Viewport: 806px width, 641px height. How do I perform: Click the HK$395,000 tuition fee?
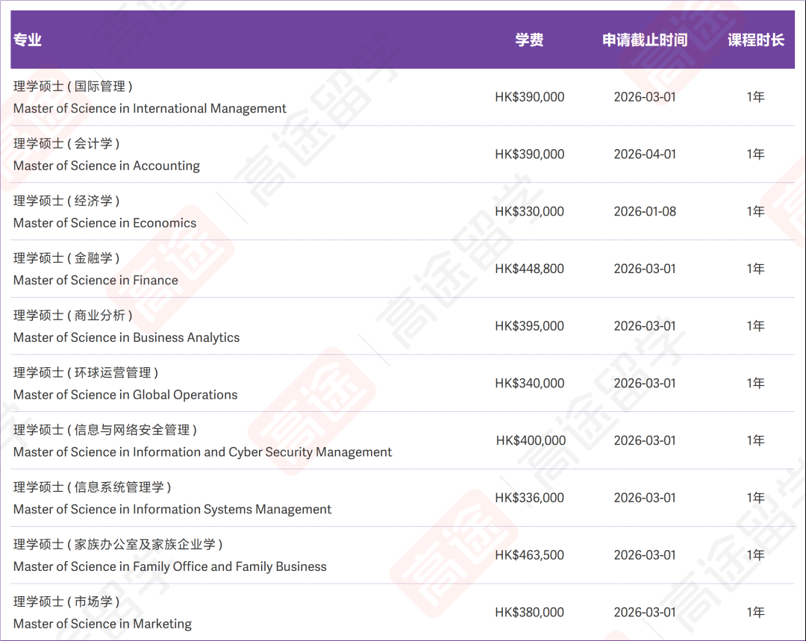coord(529,326)
